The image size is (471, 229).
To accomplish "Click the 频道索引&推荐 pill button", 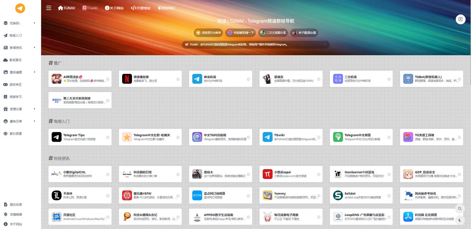I will point(209,32).
